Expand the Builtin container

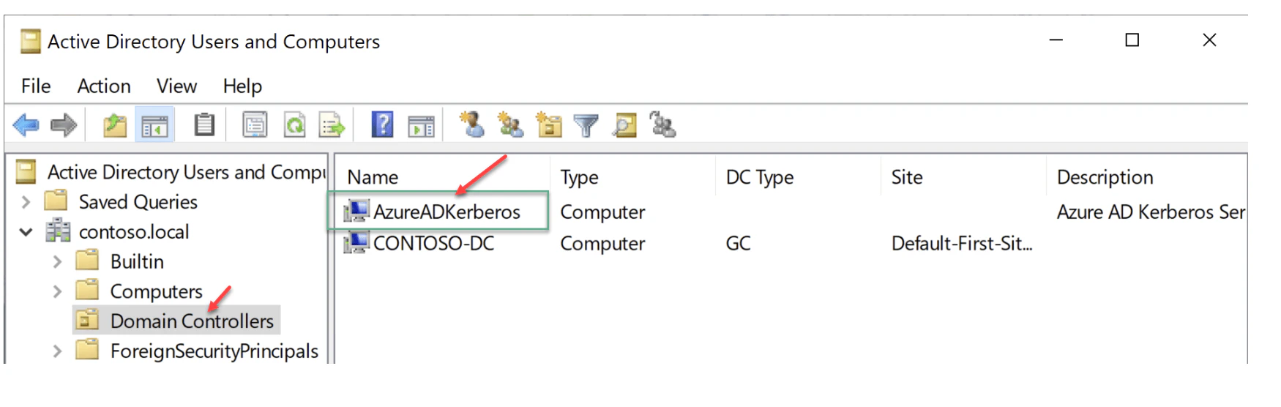[x=58, y=261]
